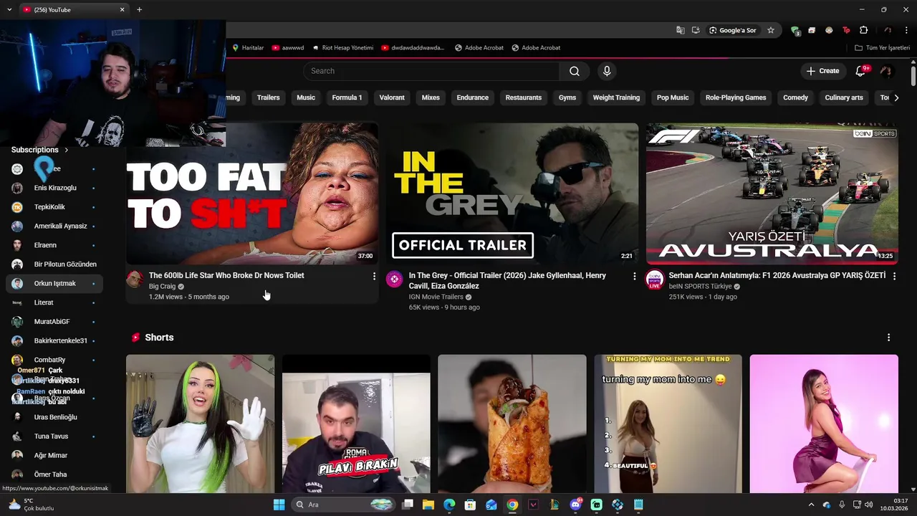Open the Enis Kirazoglu subscription
Viewport: 917px width, 516px height.
point(54,188)
